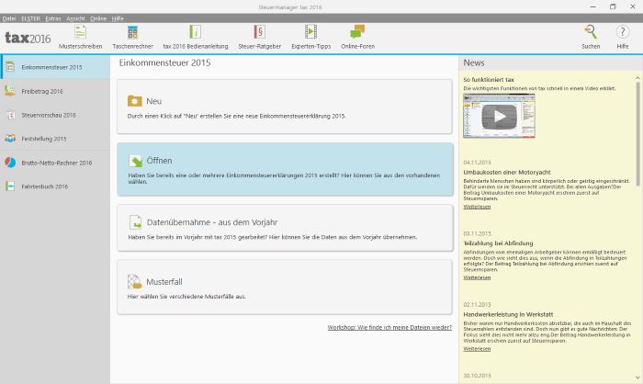Click the Hilfe question mark icon
Image resolution: width=643 pixels, height=384 pixels.
pos(622,32)
